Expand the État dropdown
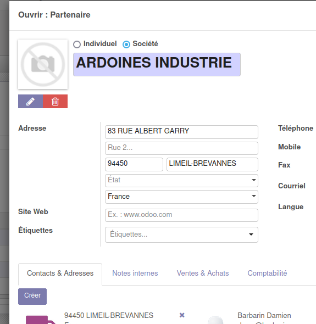 point(181,181)
